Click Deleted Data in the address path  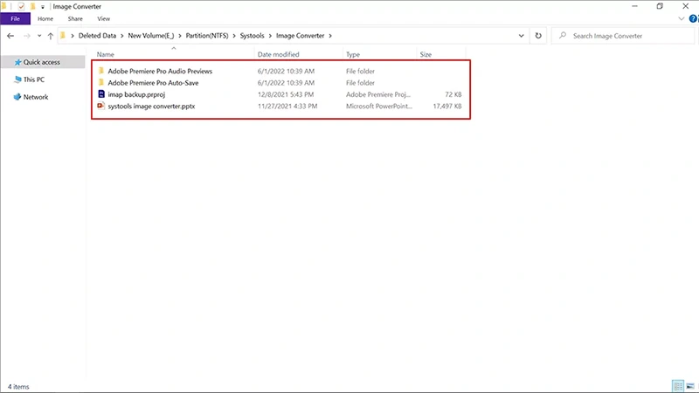[x=97, y=36]
